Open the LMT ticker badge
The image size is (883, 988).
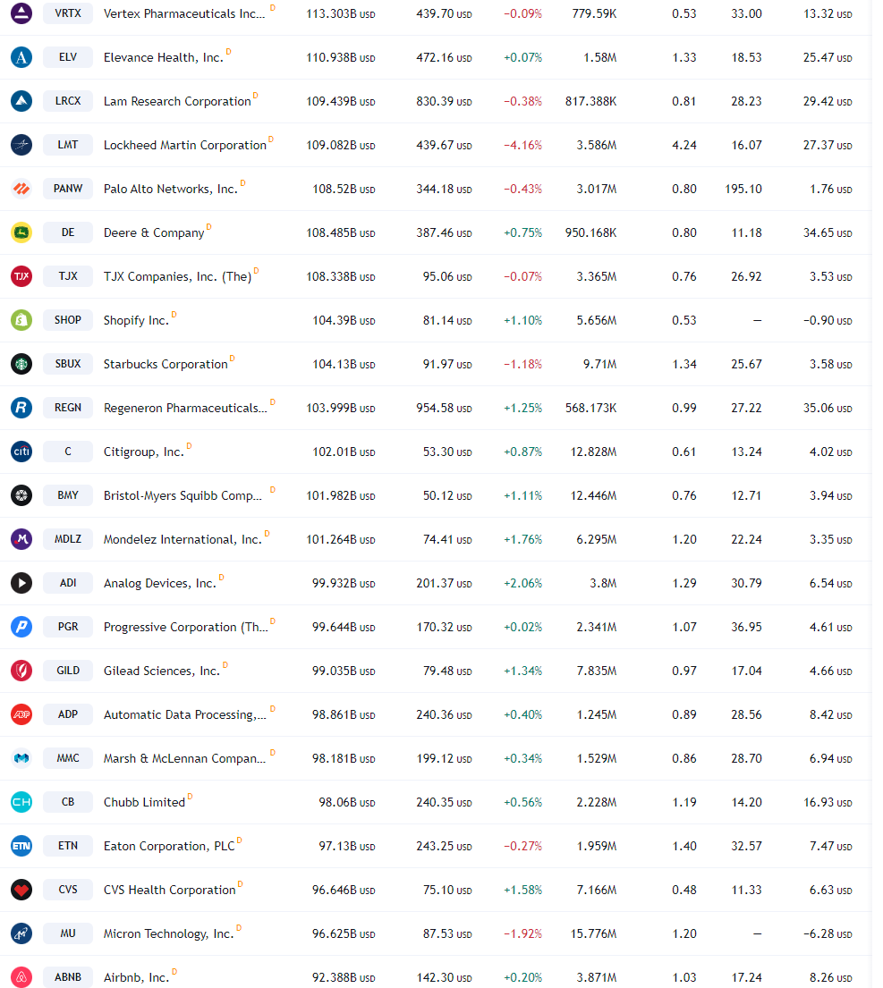68,145
